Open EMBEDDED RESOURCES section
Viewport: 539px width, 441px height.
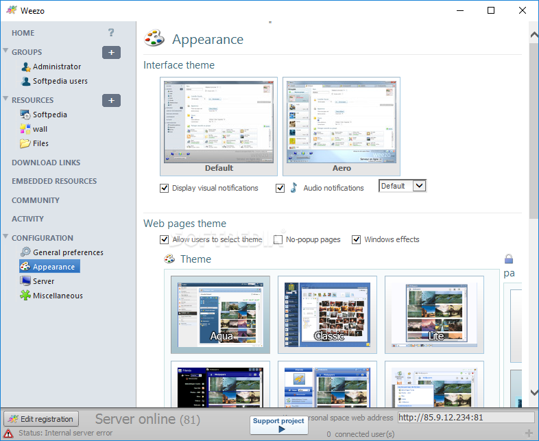[54, 181]
